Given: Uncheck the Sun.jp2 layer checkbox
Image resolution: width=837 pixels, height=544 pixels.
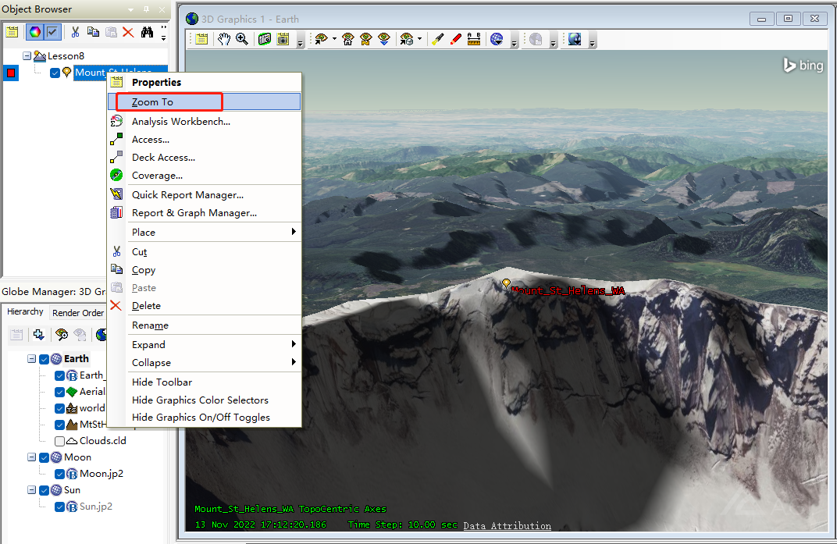Looking at the screenshot, I should (x=60, y=507).
